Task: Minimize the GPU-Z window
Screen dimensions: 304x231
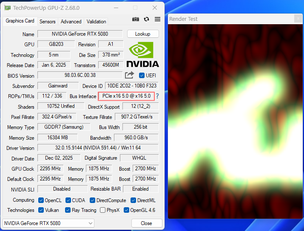Action: 116,8
